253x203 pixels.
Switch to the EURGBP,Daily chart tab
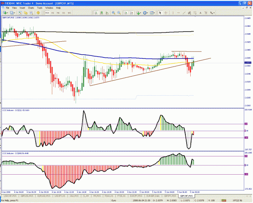pos(153,196)
